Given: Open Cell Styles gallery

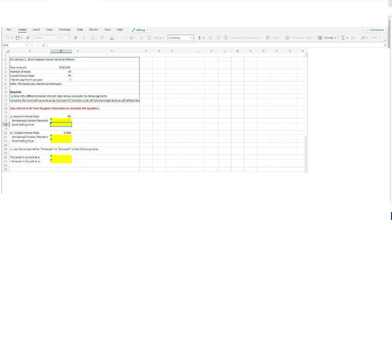Looking at the screenshot, I should (274, 38).
